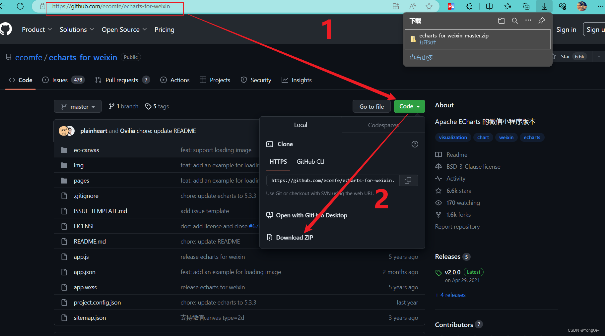Viewport: 605px width, 336px height.
Task: Click the v2.0.0 release tag icon
Action: (x=438, y=273)
